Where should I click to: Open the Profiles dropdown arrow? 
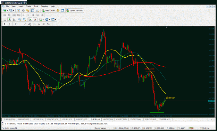tap(14, 11)
